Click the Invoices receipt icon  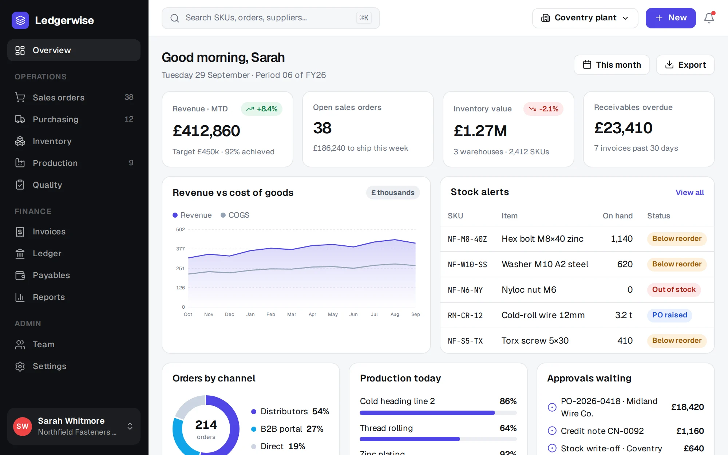coord(20,232)
